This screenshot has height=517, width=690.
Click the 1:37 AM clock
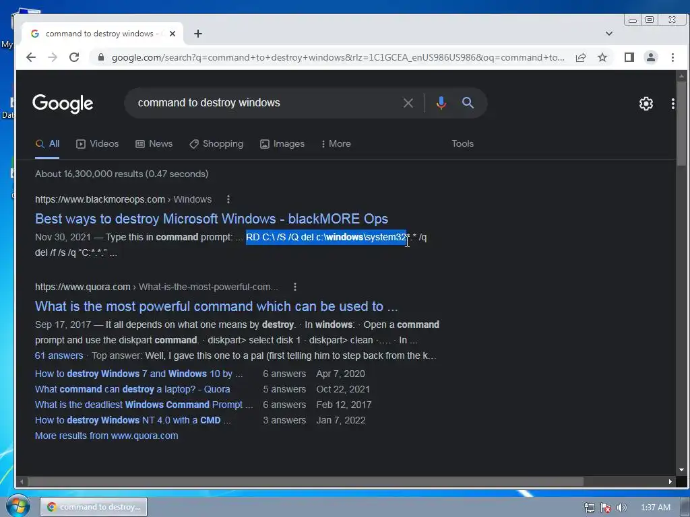[655, 508]
